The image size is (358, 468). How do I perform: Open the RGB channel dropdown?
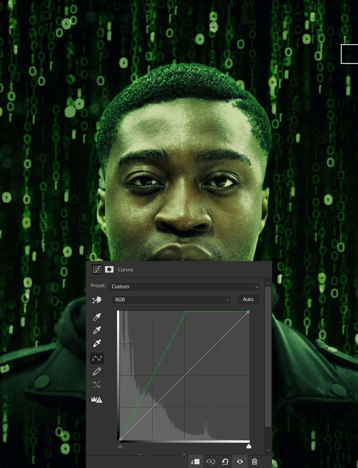pos(171,300)
